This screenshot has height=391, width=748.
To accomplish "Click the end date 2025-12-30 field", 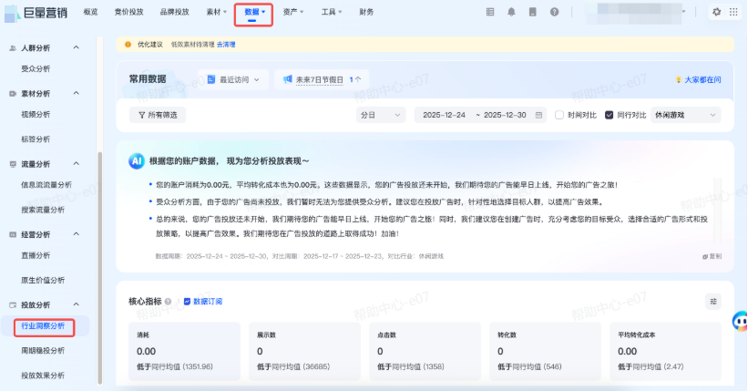I will click(x=505, y=115).
